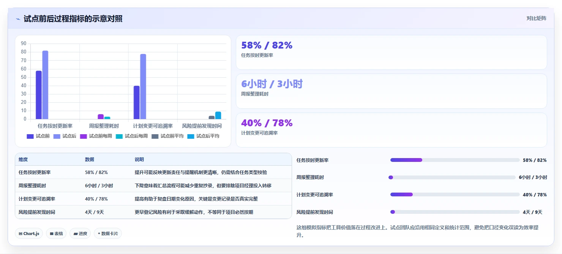Click table value 40% / 78%
Viewport: 562px width, 254px height.
point(96,199)
